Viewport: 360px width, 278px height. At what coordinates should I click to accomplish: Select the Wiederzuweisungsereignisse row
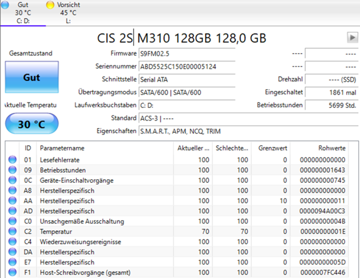point(177,242)
